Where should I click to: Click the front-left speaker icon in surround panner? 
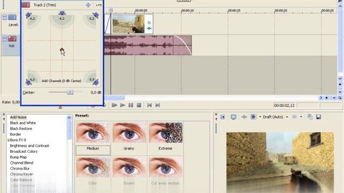click(x=28, y=15)
